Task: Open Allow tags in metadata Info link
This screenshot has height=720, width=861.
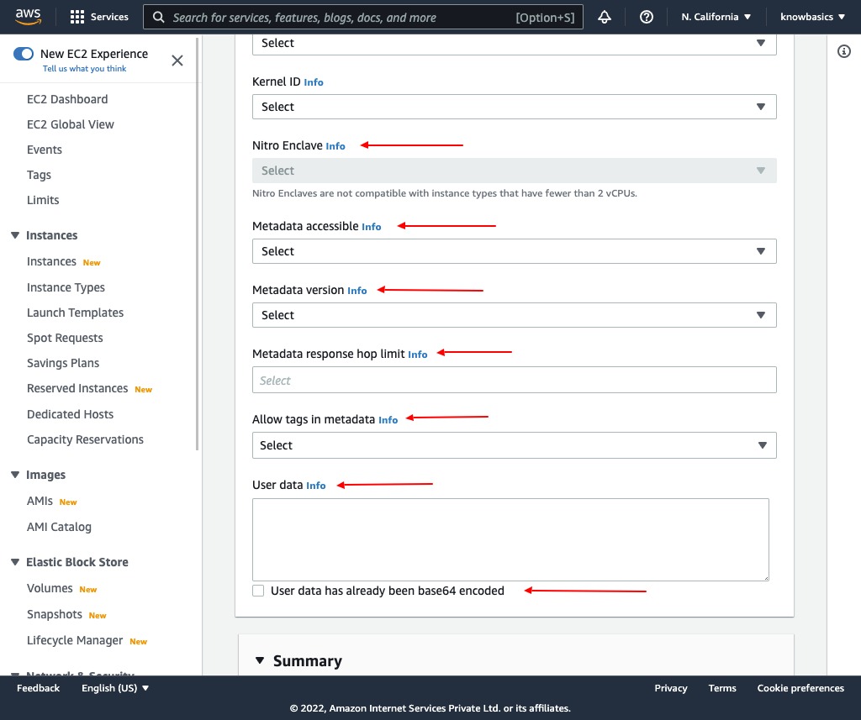Action: (x=388, y=420)
